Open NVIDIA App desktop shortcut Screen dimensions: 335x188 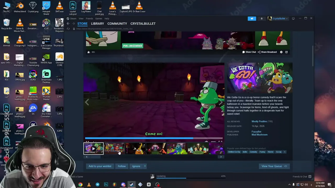(46, 59)
